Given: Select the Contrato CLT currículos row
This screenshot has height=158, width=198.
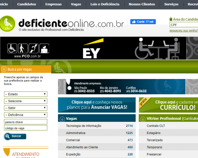Looking at the screenshot, I should pos(168,126).
